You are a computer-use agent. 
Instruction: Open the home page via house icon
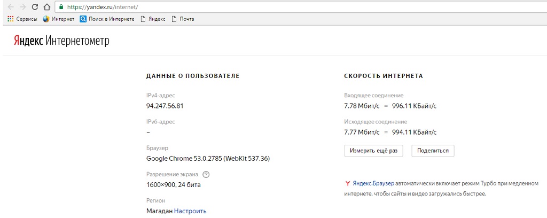coord(47,6)
